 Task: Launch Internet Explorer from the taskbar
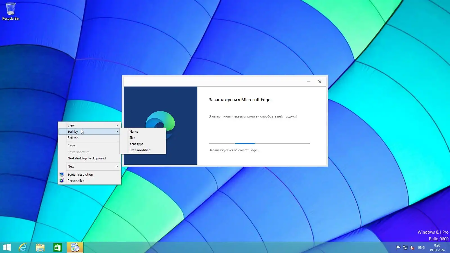pyautogui.click(x=23, y=247)
